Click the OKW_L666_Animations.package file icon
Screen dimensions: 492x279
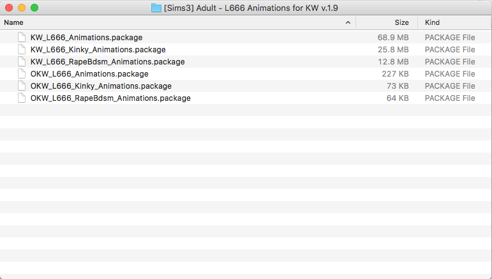[x=22, y=74]
